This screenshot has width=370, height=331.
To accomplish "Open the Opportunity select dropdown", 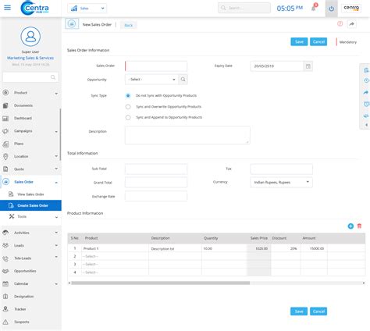I will pyautogui.click(x=151, y=80).
